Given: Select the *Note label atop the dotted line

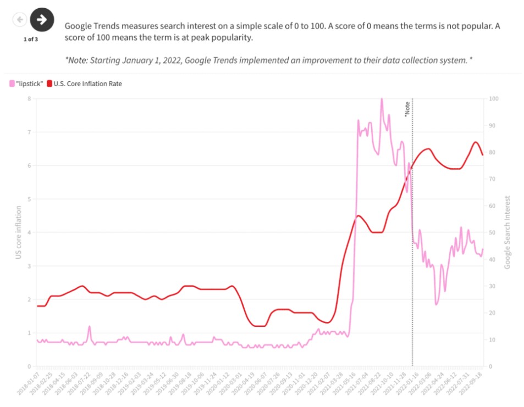Looking at the screenshot, I should tap(407, 109).
